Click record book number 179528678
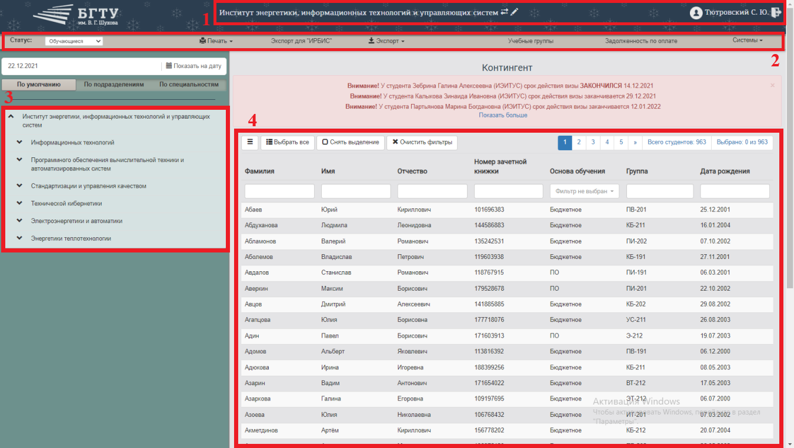This screenshot has width=794, height=448. click(489, 288)
